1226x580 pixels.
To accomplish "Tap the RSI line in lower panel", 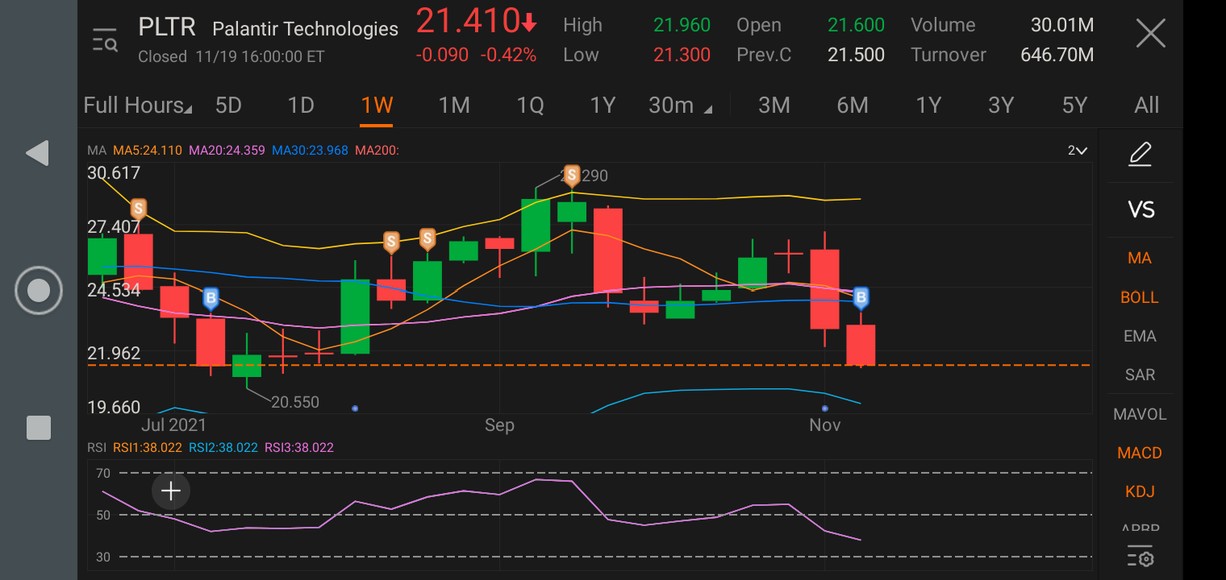I will [482, 509].
